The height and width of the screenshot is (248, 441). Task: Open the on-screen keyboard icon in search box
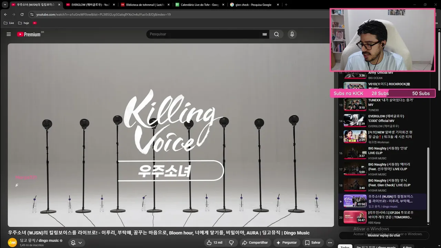pos(265,34)
